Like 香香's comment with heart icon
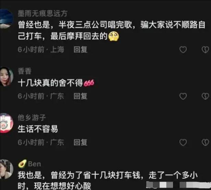Image resolution: width=211 pixels, height=190 pixels. point(183,96)
